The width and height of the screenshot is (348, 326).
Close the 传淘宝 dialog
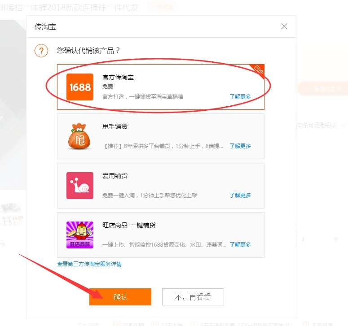point(284,26)
